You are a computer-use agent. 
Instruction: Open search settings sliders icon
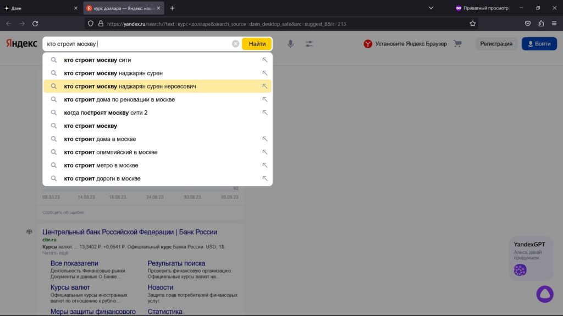(309, 44)
